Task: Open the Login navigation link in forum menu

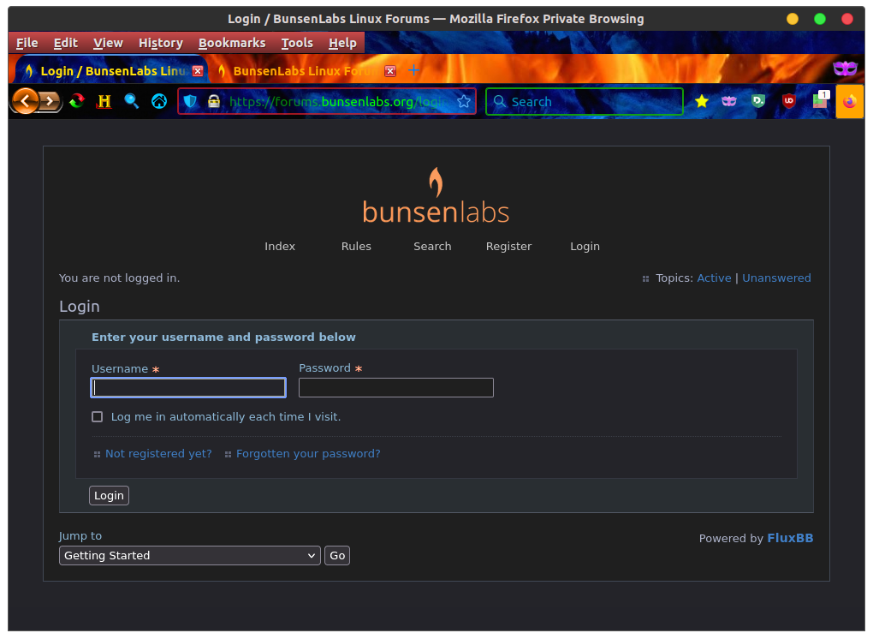Action: (585, 246)
